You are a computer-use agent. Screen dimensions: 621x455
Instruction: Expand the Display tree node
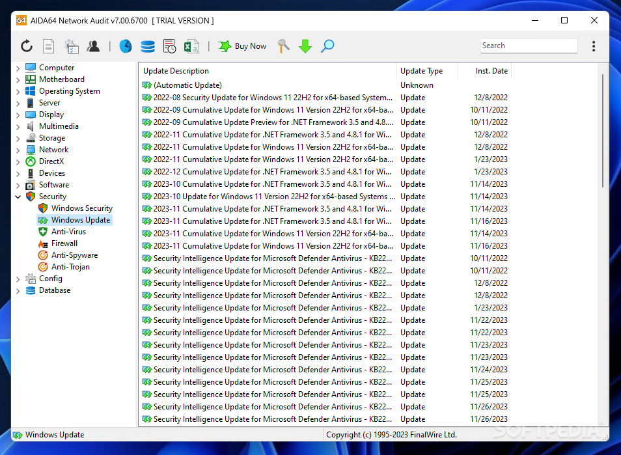(18, 115)
